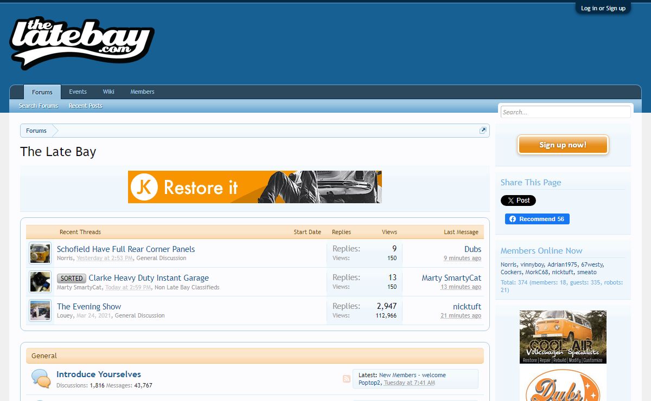Screen dimensions: 651x401
Task: Open vinnyboy online member profile
Action: [x=532, y=265]
